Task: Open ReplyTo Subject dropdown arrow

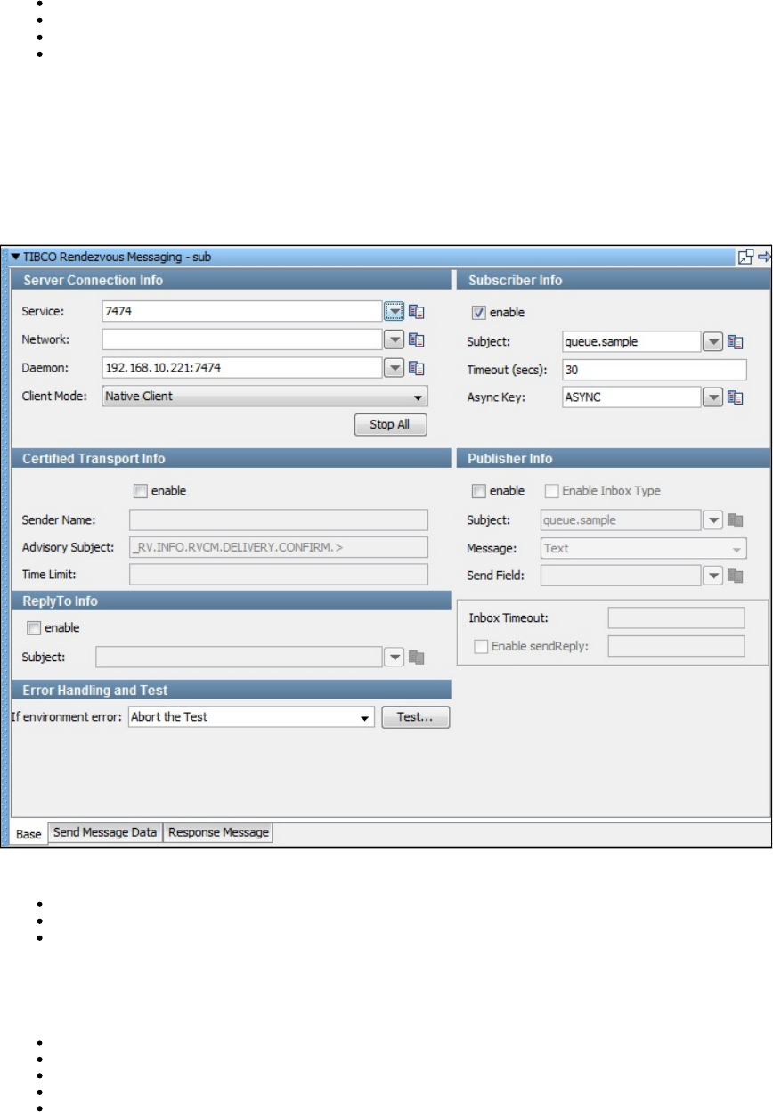Action: point(395,657)
